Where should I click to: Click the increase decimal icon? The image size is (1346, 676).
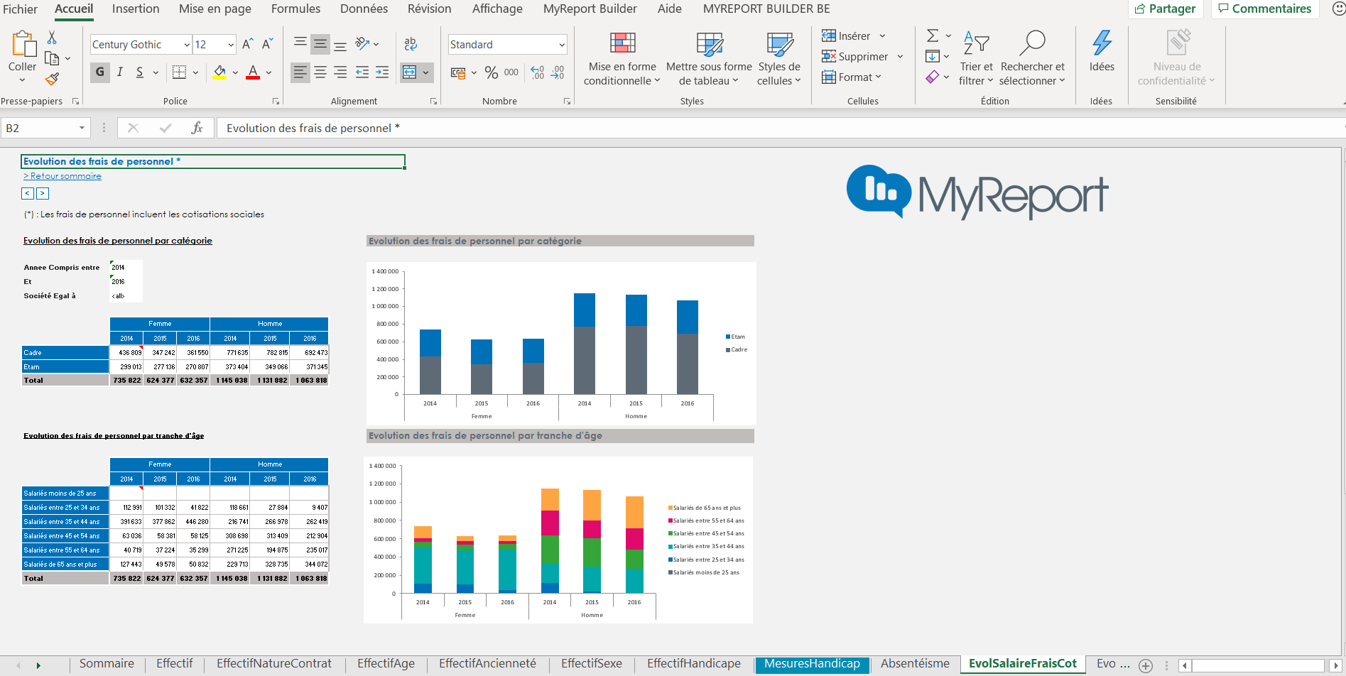538,72
